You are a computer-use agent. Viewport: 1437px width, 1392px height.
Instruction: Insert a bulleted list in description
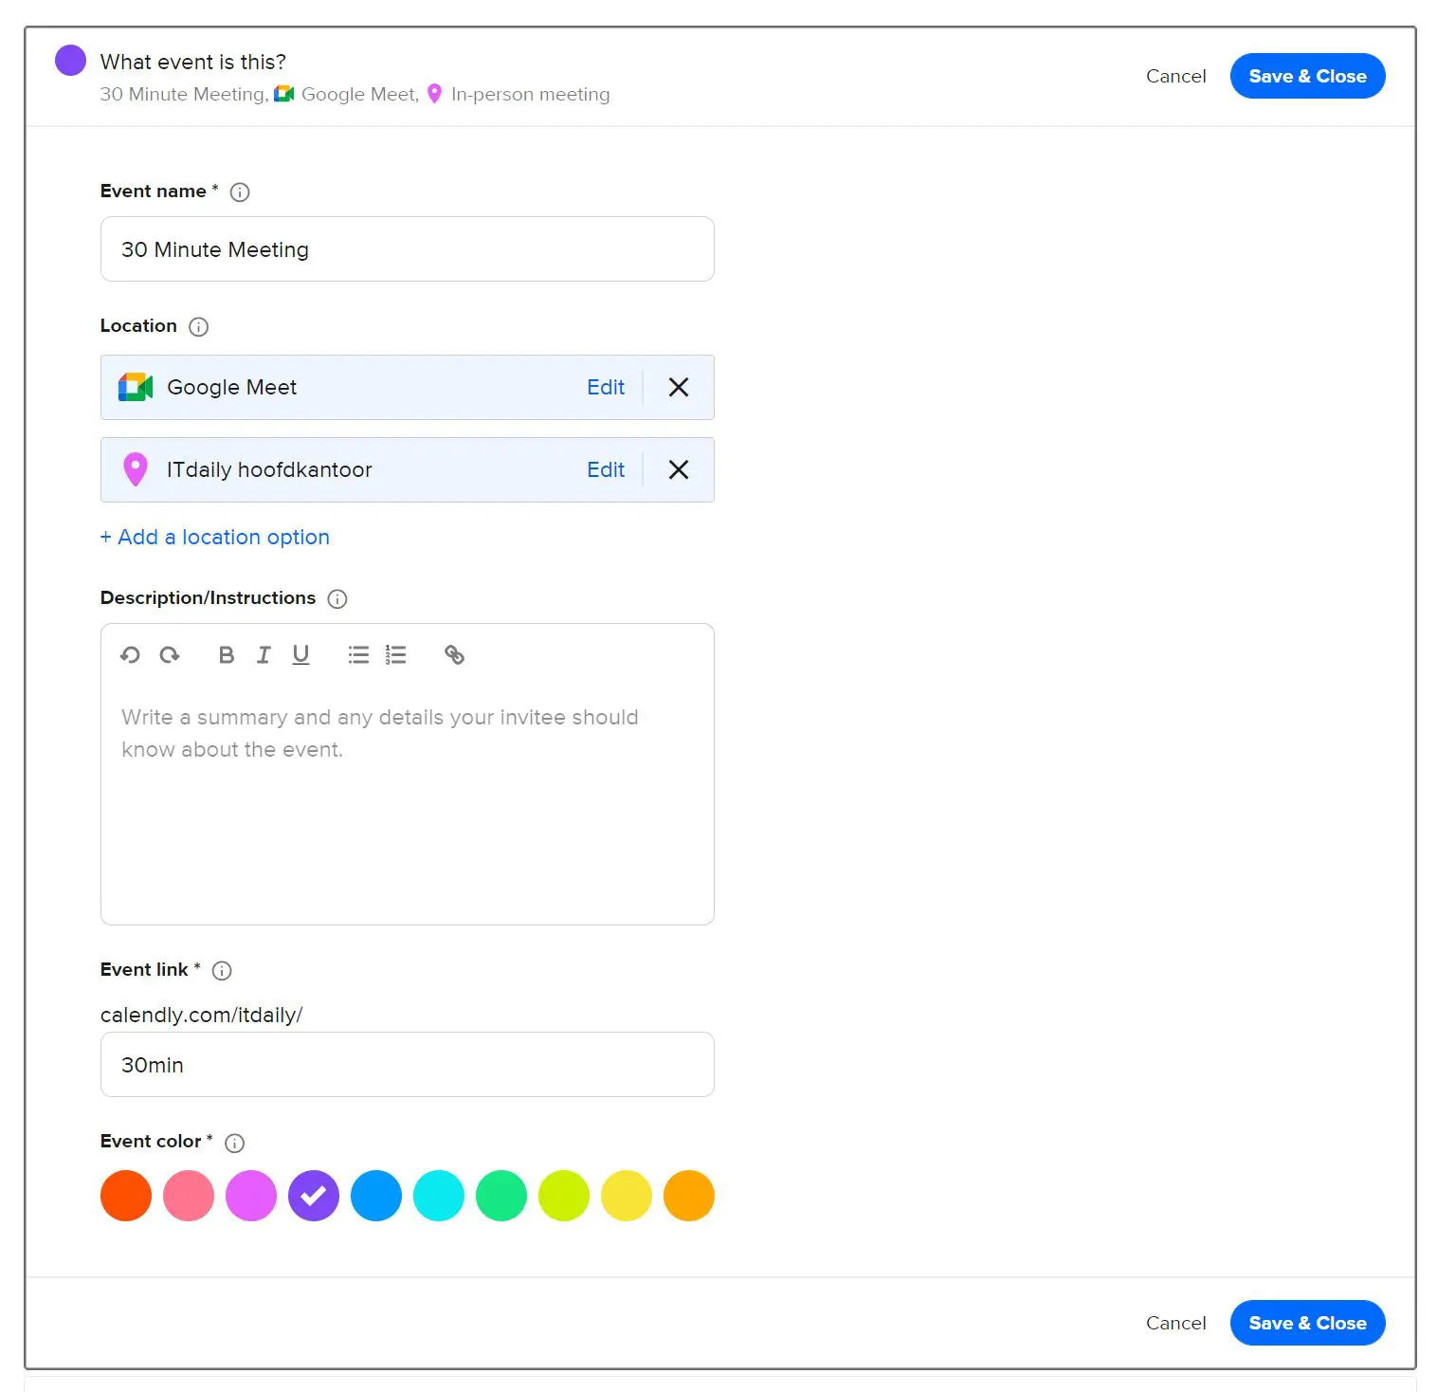(358, 654)
